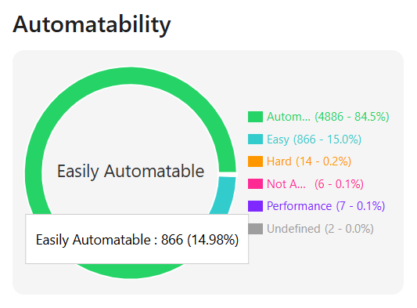Click the Easily Automatable : 866 tooltip
The height and width of the screenshot is (308, 417).
[x=137, y=239]
